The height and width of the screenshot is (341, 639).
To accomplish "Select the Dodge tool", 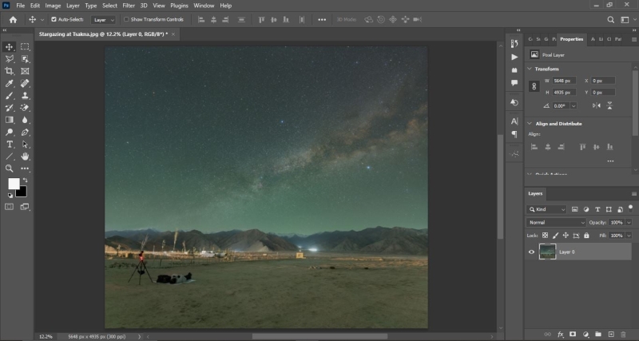I will 9,133.
